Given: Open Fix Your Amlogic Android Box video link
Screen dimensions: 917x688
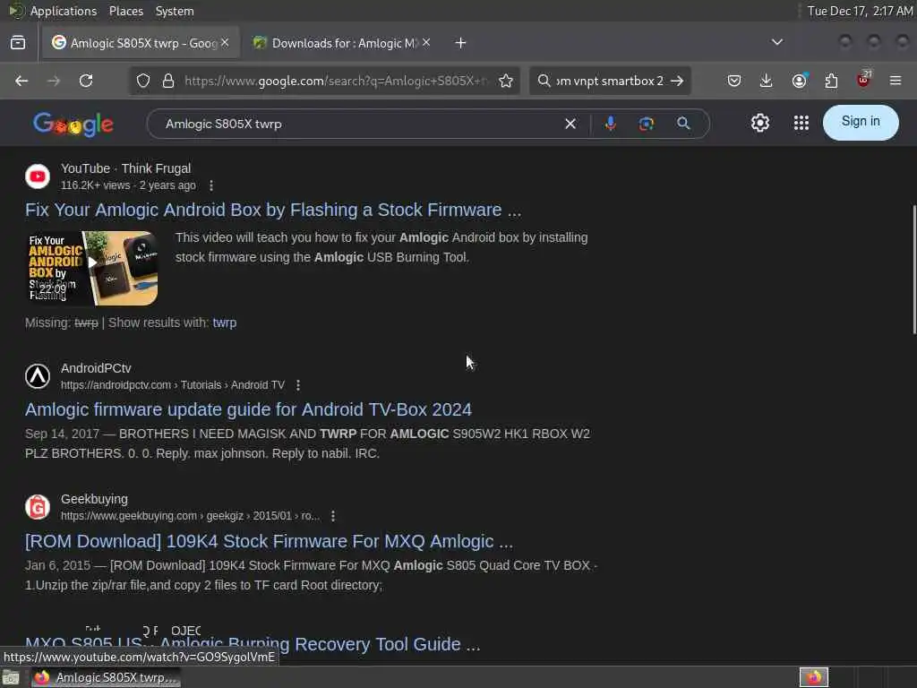Looking at the screenshot, I should [273, 210].
